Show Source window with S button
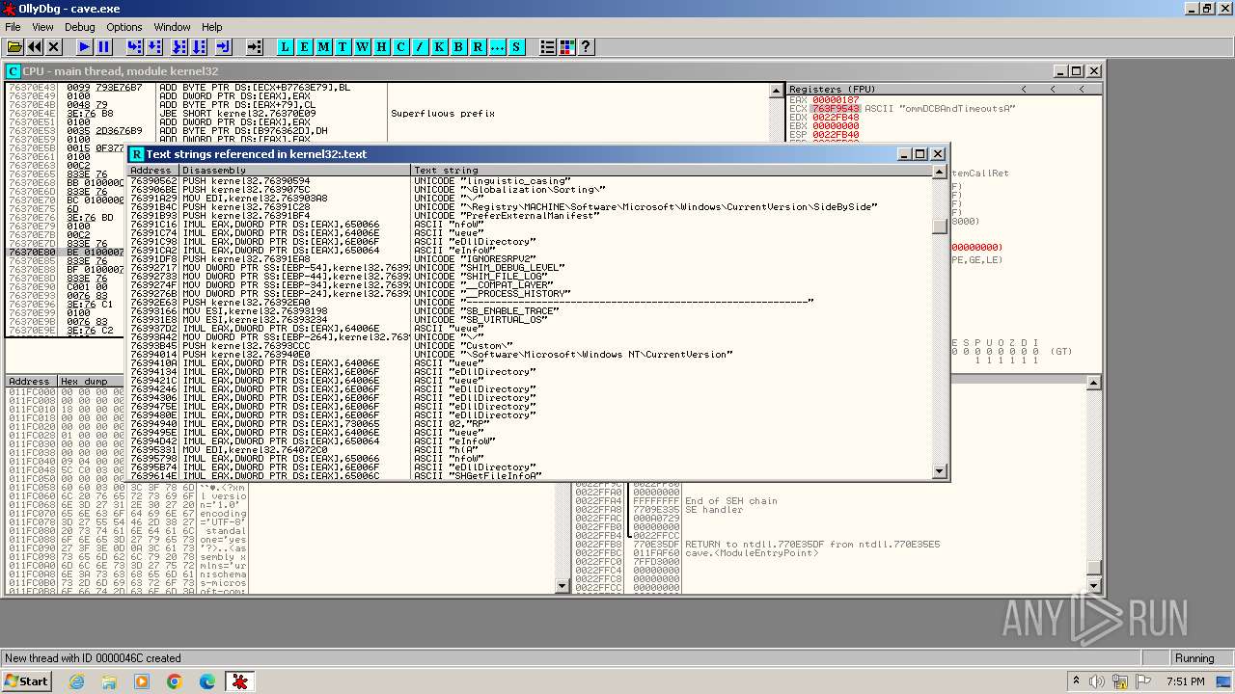 tap(516, 46)
